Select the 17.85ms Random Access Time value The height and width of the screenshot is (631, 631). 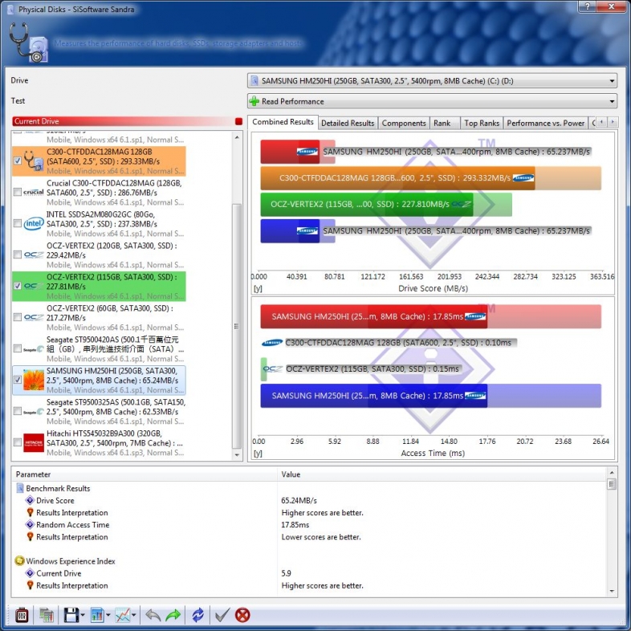[x=295, y=525]
